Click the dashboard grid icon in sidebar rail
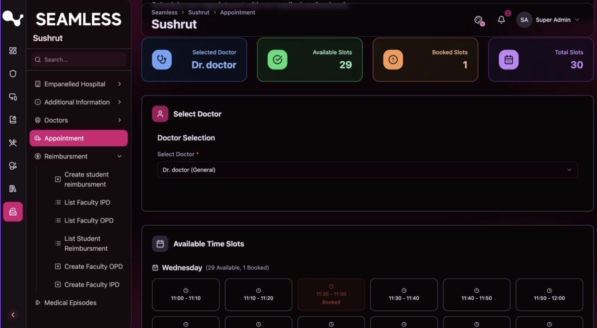597x328 pixels. (x=13, y=51)
